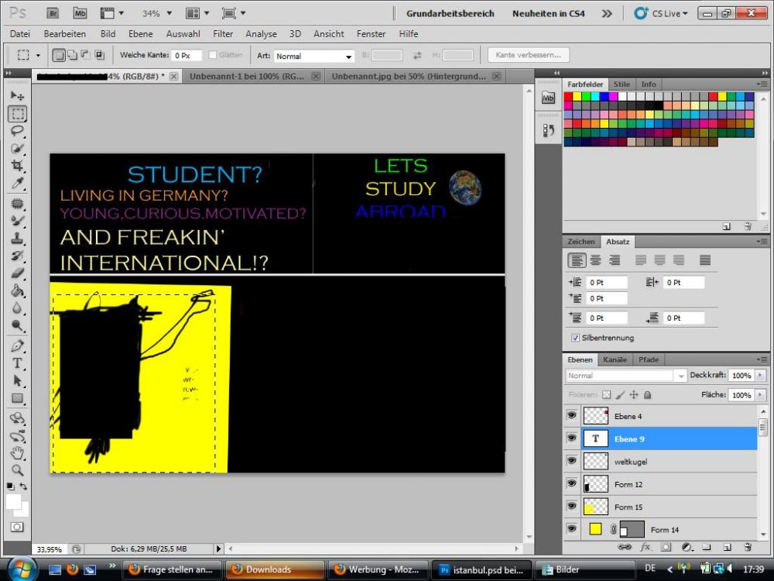Select the Move tool
The image size is (774, 581).
pos(17,95)
